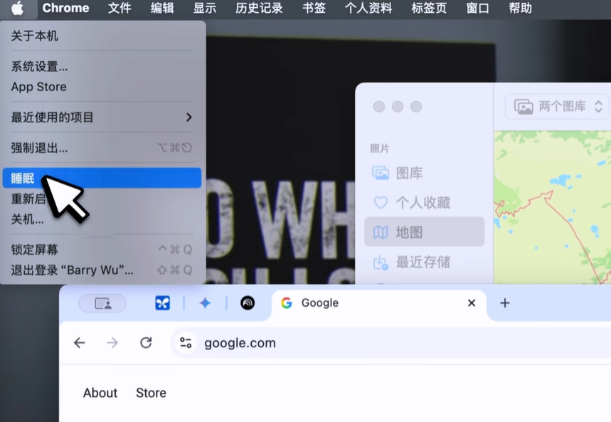This screenshot has height=422, width=611.
Task: Choose 系统设置 in the Apple menu
Action: [39, 67]
